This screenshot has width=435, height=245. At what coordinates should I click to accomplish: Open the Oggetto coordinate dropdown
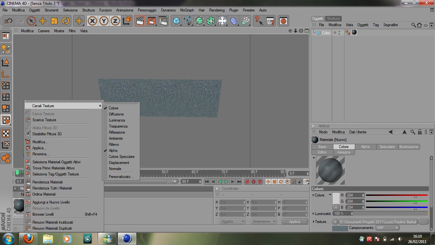point(232,221)
